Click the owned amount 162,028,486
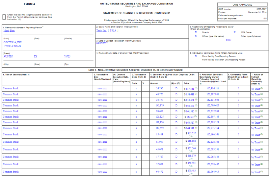The height and width of the screenshot is (176, 270). pos(213,164)
